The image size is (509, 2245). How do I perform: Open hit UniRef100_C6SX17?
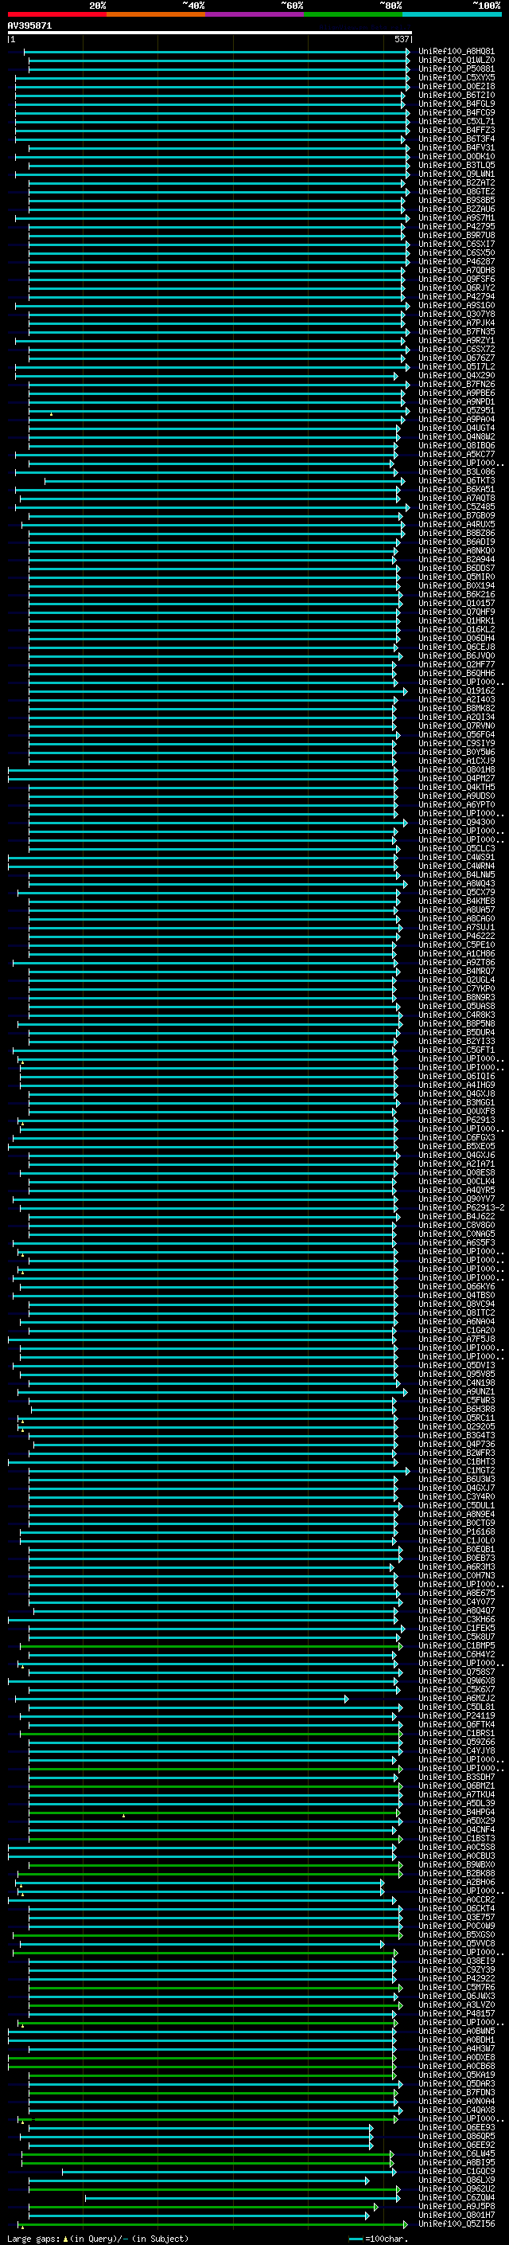[457, 244]
